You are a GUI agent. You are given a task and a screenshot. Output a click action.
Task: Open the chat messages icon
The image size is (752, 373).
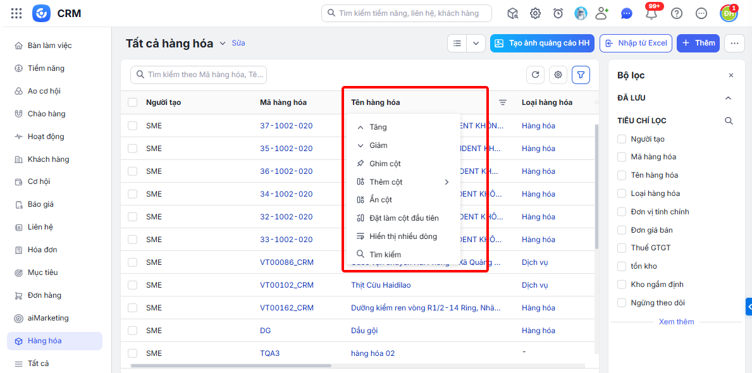[x=627, y=13]
